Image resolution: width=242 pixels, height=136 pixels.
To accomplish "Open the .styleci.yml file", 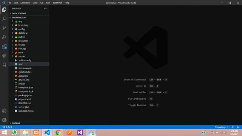I will pyautogui.click(x=29, y=80).
